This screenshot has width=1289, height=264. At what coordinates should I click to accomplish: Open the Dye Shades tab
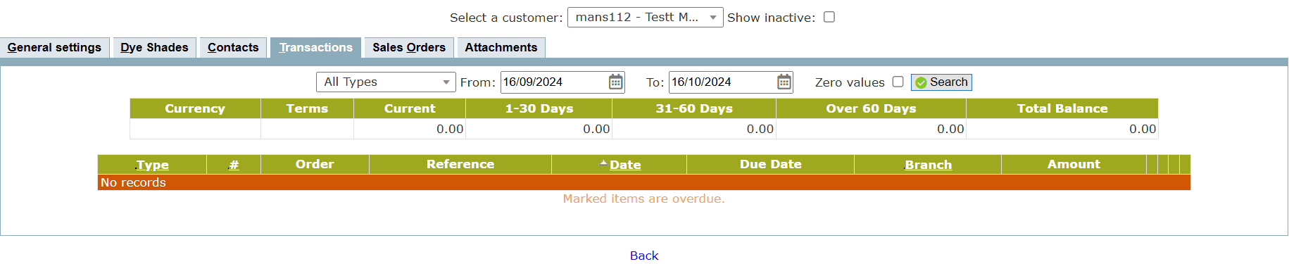tap(154, 47)
